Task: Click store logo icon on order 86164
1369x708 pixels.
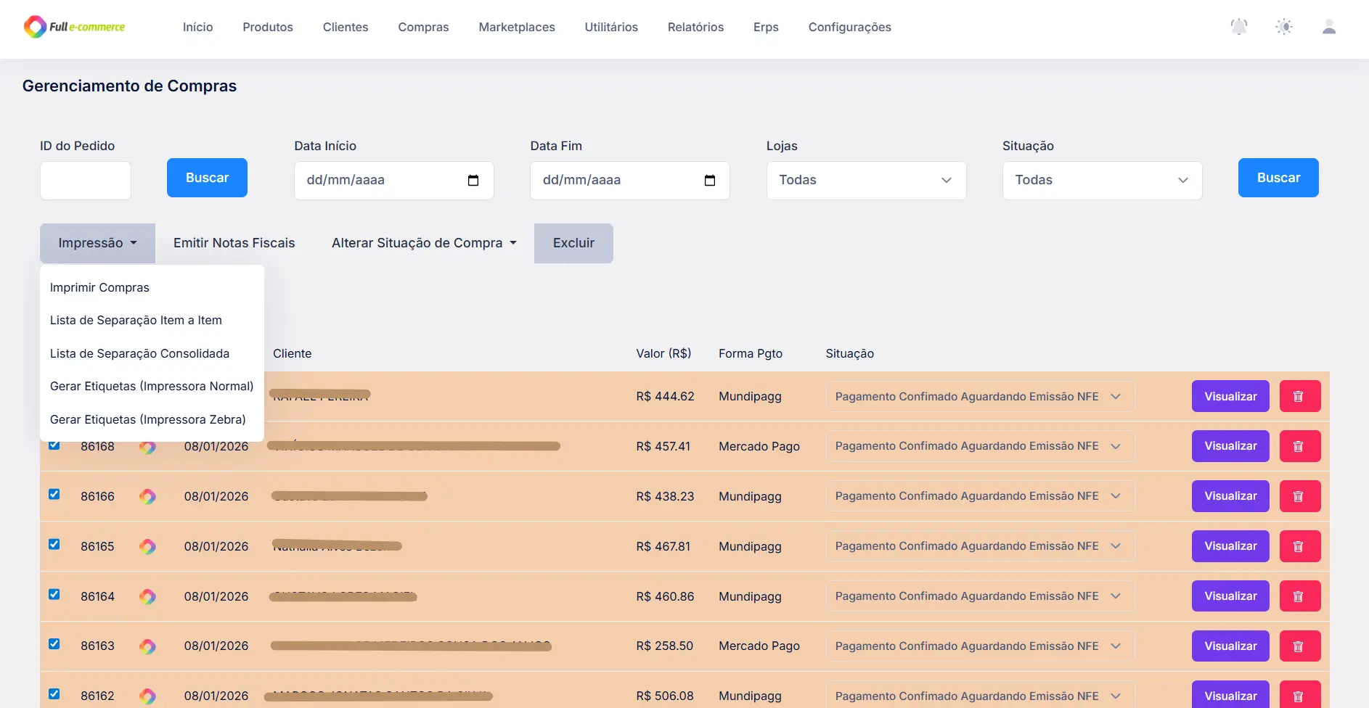Action: tap(147, 596)
